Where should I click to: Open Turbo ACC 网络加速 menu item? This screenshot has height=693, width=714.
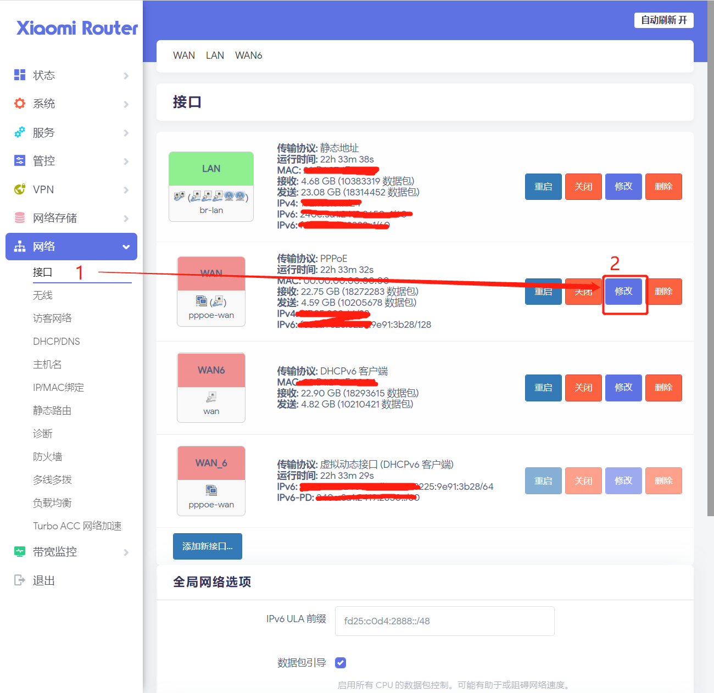pyautogui.click(x=77, y=526)
